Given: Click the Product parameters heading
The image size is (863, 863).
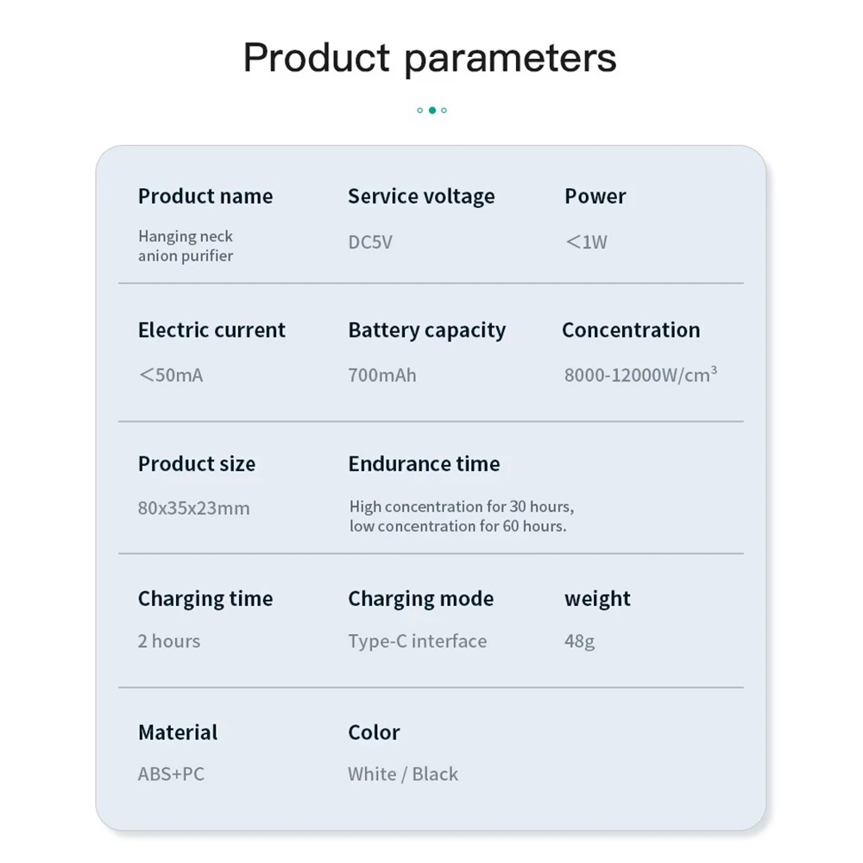Looking at the screenshot, I should pos(430,58).
